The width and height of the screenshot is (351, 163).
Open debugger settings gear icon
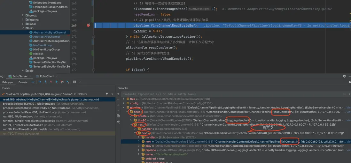point(344,76)
